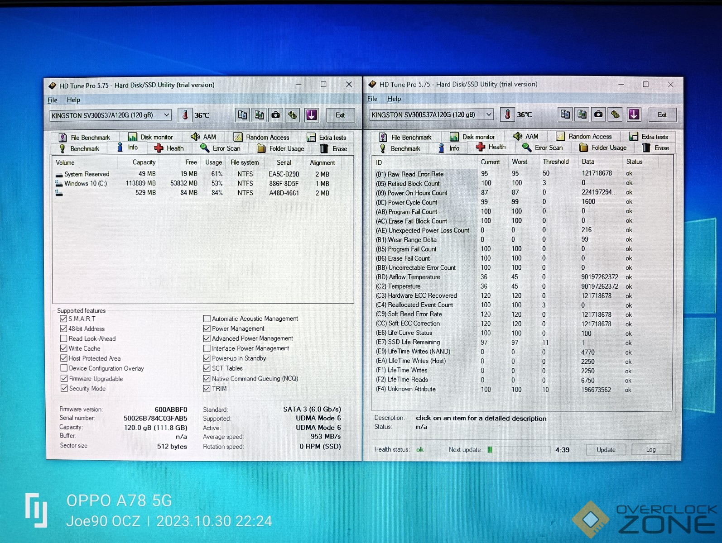Select the (F4) Unknown Attribute row
The width and height of the screenshot is (722, 543).
[x=521, y=389]
